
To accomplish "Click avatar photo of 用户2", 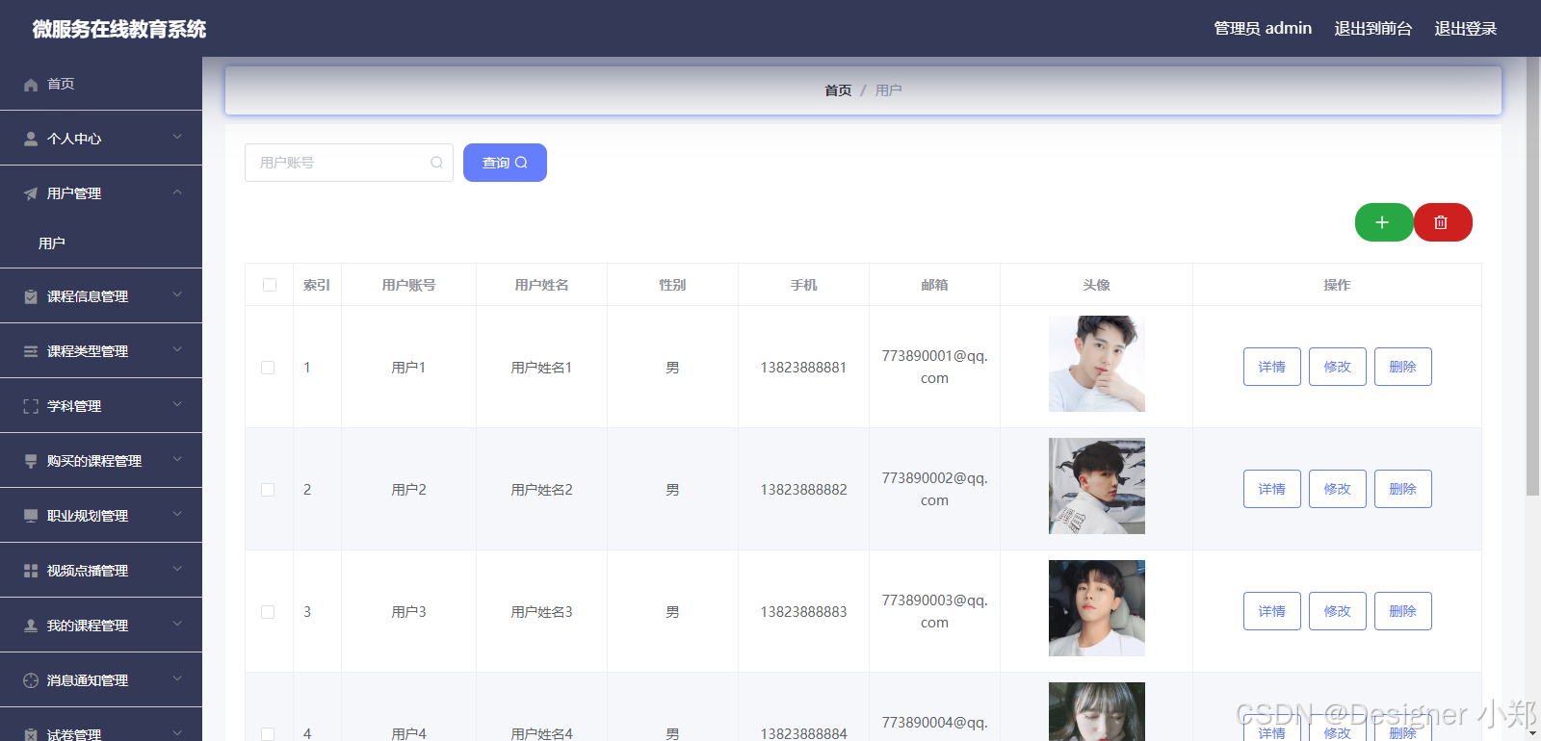I will [x=1097, y=486].
